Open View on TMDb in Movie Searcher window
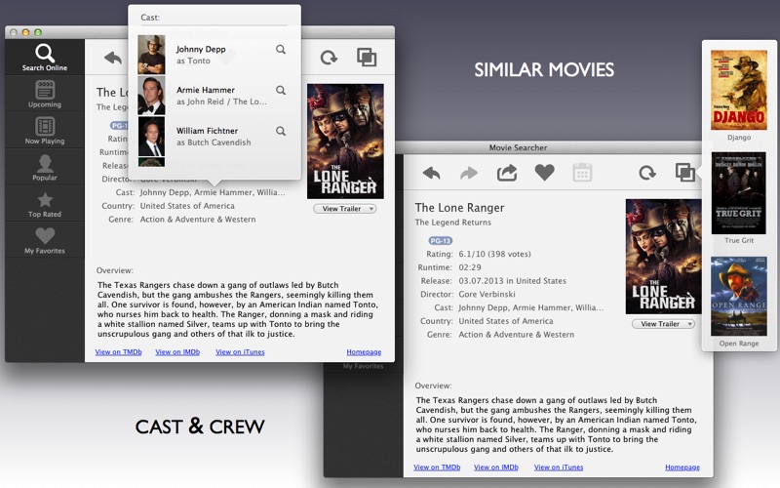This screenshot has height=488, width=780. pyautogui.click(x=437, y=468)
